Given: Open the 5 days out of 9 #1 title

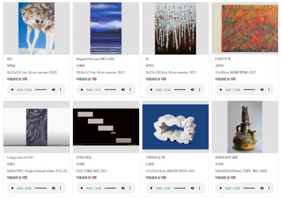Looking at the screenshot, I should pos(20,158).
